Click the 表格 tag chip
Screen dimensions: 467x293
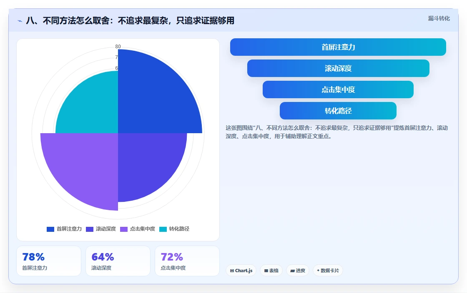tap(271, 271)
